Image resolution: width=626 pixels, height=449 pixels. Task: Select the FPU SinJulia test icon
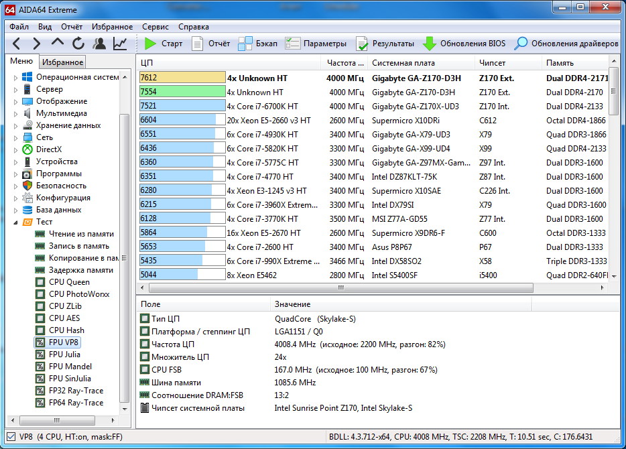[x=40, y=379]
